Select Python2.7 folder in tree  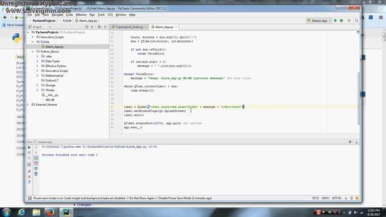pyautogui.click(x=52, y=80)
